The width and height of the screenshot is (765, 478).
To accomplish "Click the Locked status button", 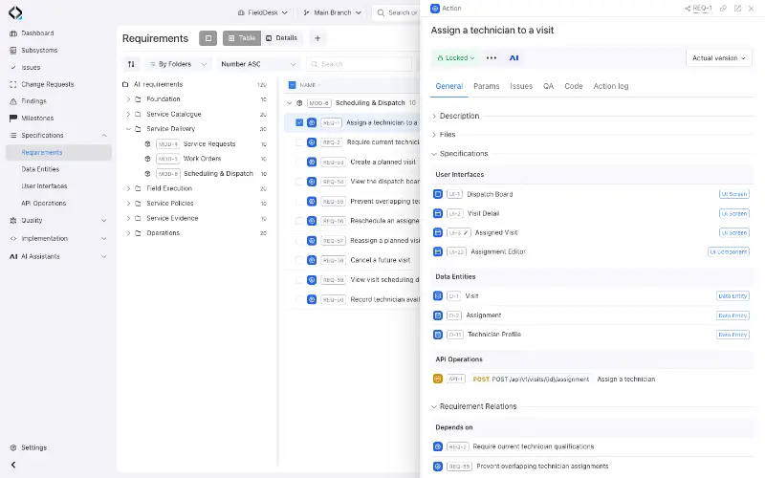I will coord(456,58).
